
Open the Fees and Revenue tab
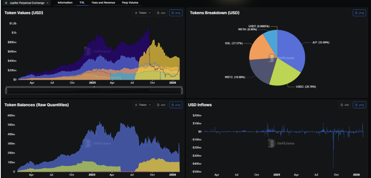click(103, 3)
